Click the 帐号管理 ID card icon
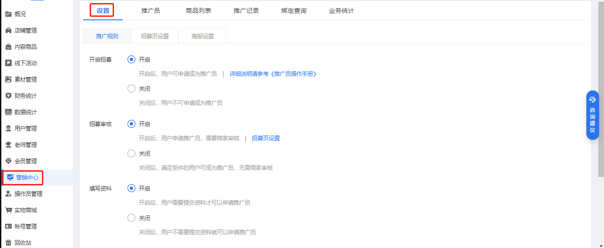 (x=8, y=226)
